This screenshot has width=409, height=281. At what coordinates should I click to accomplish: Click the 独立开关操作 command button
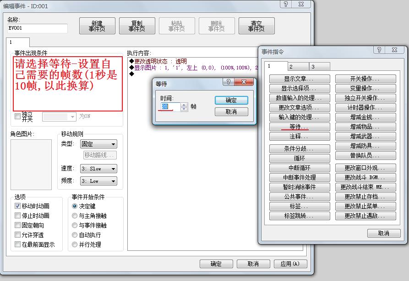coord(365,98)
